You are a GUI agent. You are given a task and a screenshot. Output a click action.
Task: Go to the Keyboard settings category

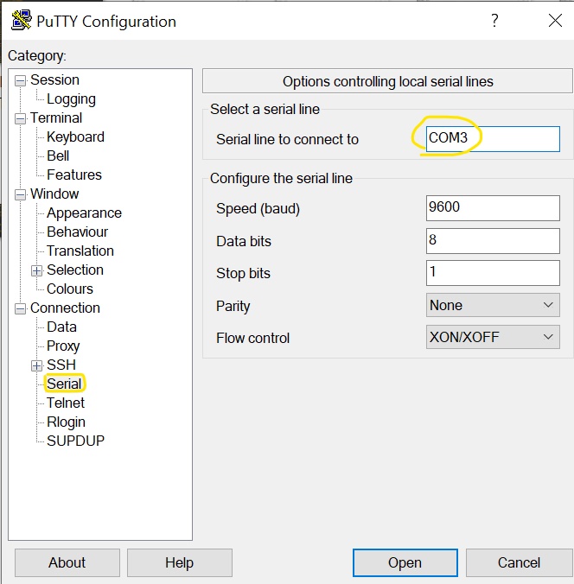point(75,137)
